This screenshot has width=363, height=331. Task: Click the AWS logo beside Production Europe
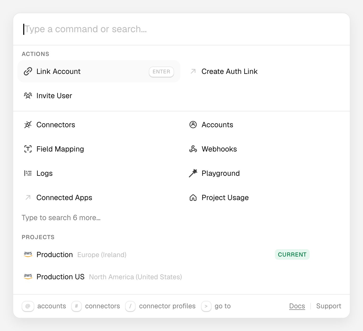tap(28, 254)
